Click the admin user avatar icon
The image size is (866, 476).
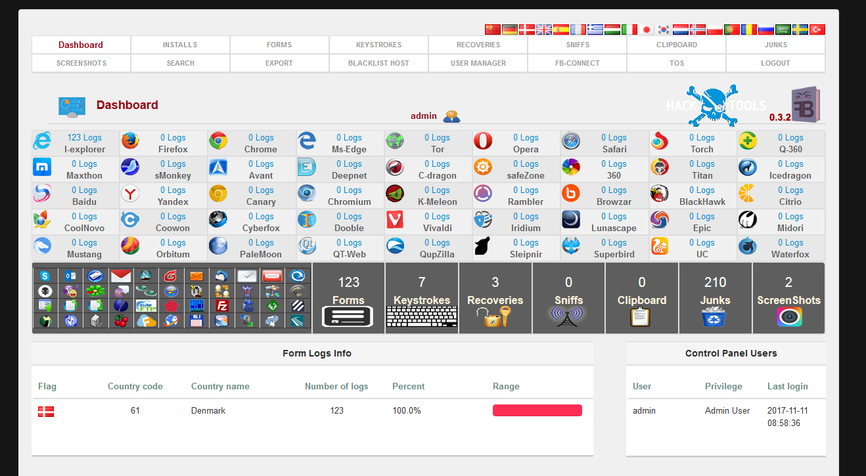(451, 116)
